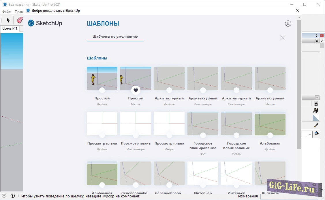325x200 pixels.
Task: Select the Шаблоны по умолчанию tab
Action: pos(115,37)
